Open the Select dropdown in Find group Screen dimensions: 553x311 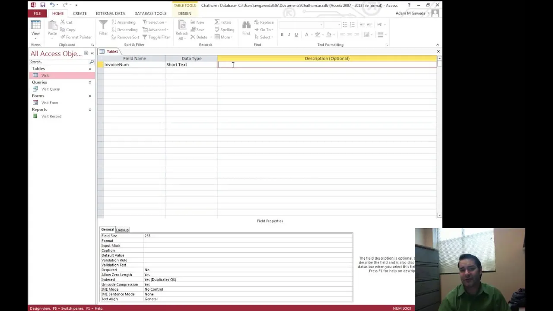point(264,37)
